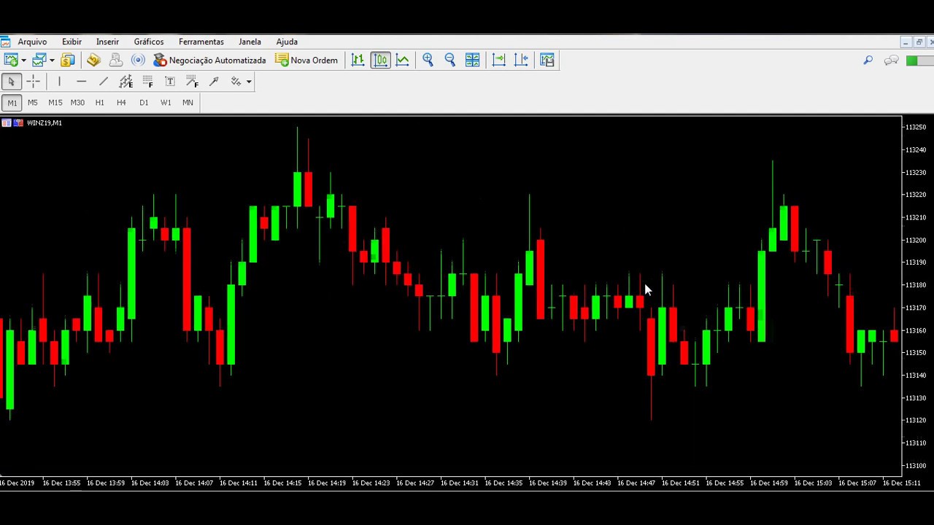Select the text label tool
Image resolution: width=934 pixels, height=525 pixels.
[x=170, y=82]
